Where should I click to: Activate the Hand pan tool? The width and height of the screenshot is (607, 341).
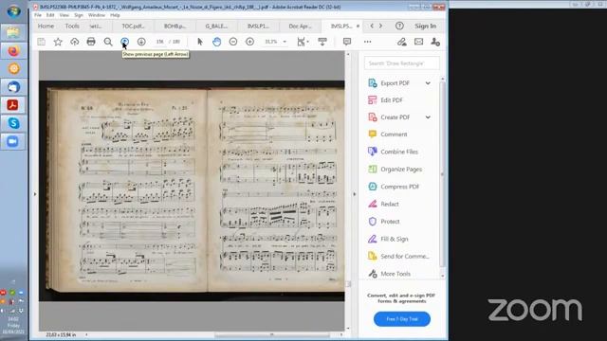pos(217,42)
